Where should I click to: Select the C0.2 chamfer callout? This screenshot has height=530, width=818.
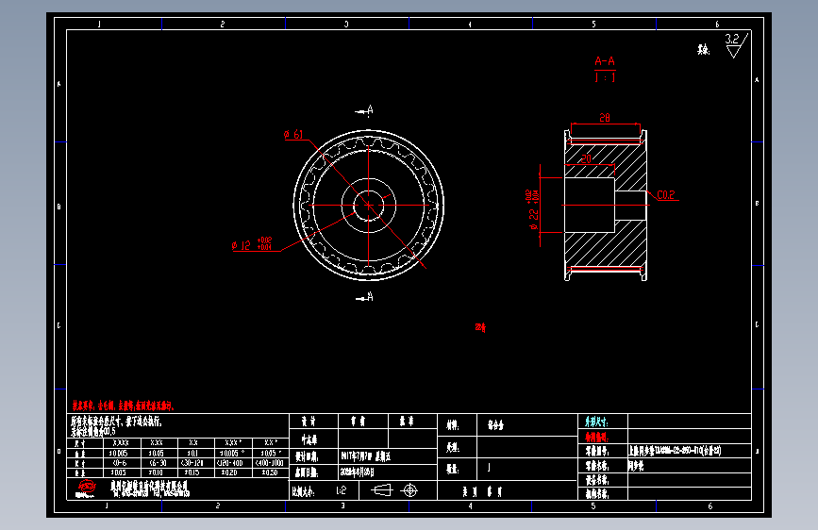click(x=666, y=195)
